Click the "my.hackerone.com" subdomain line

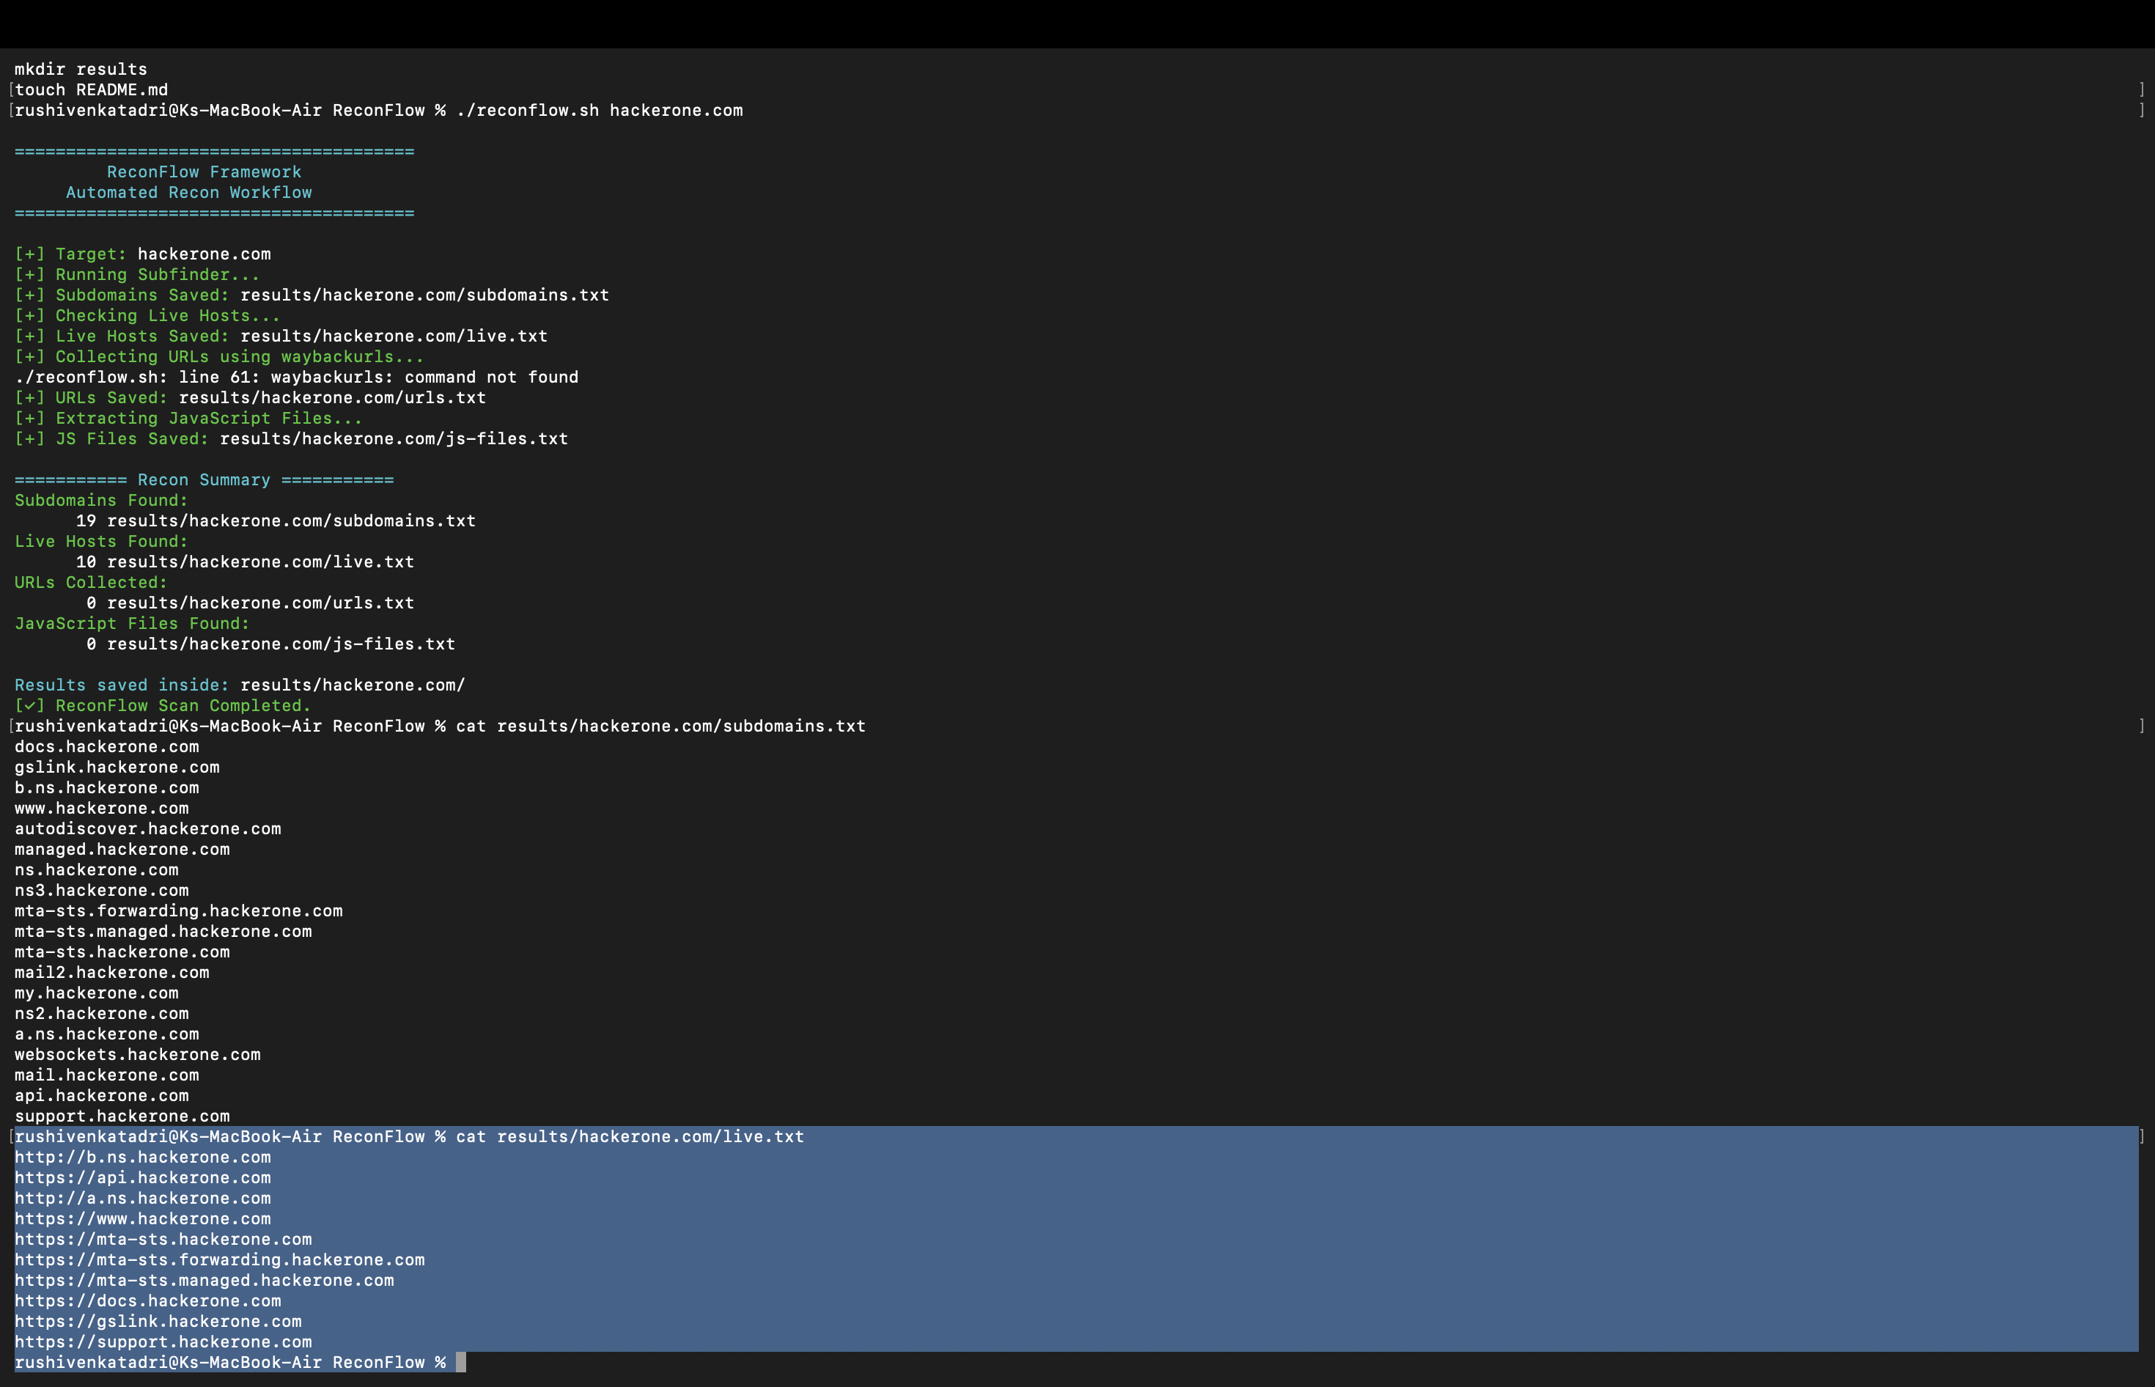point(96,993)
